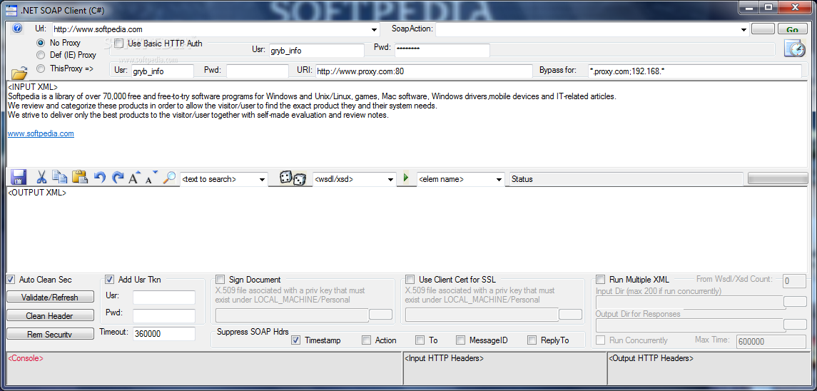Increase font size with large A icon

[134, 177]
